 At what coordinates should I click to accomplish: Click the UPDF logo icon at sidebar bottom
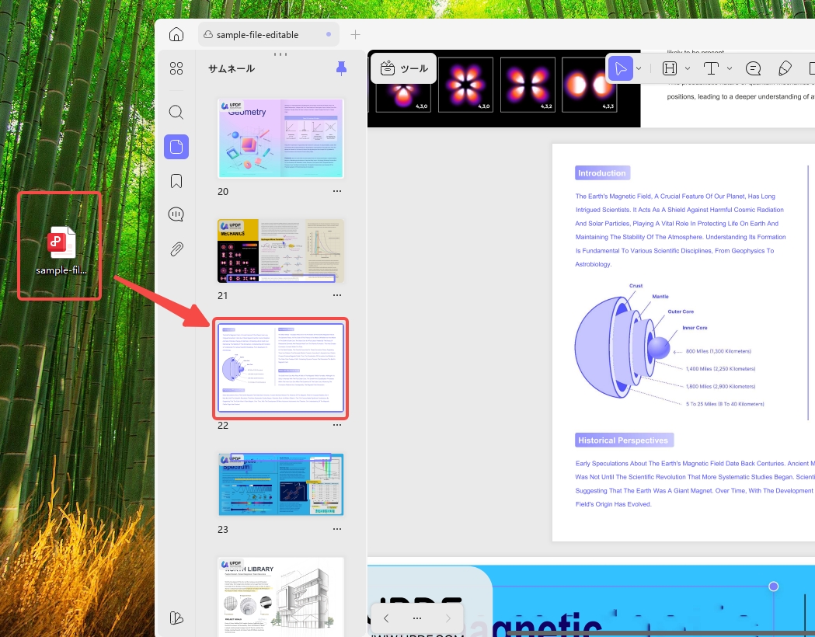[176, 618]
